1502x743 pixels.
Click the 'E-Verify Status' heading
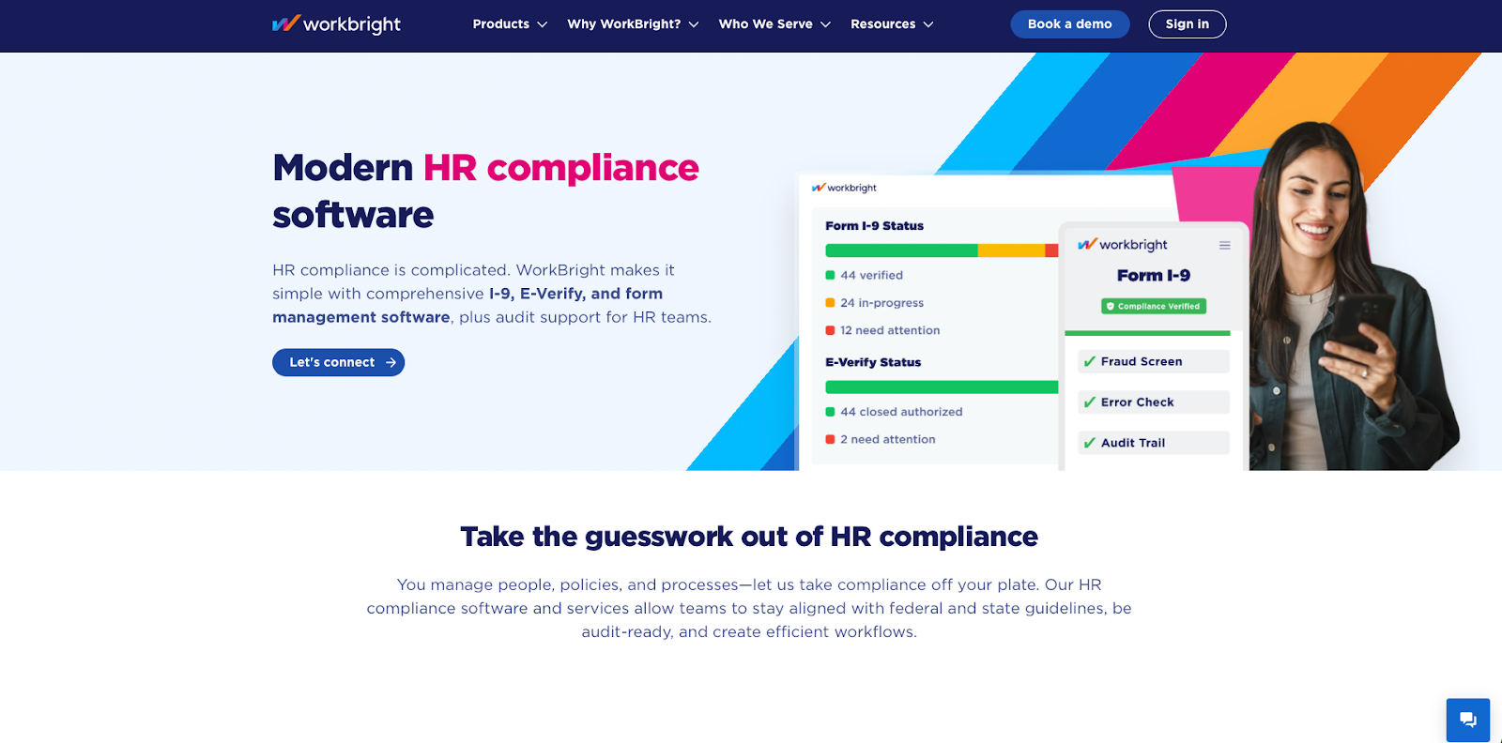(873, 362)
